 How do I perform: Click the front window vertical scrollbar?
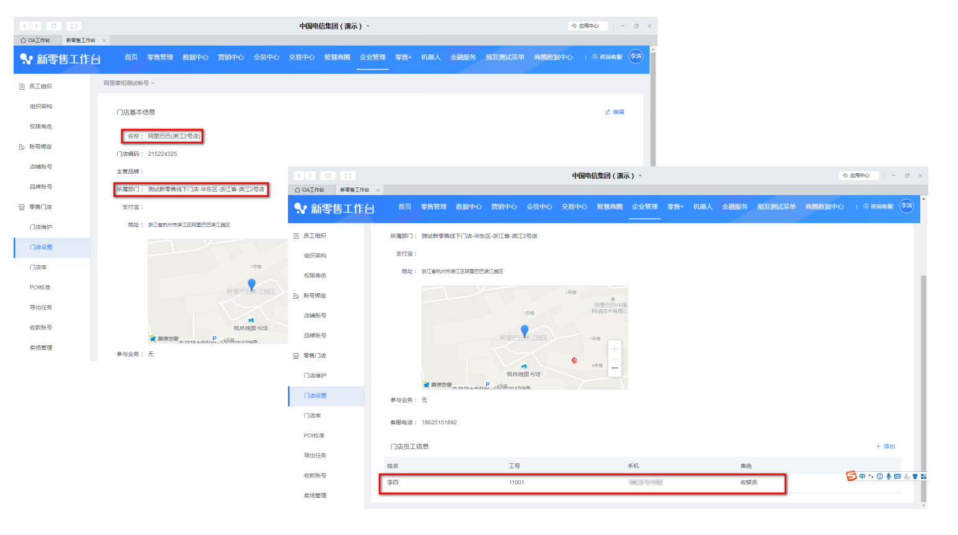(x=923, y=371)
